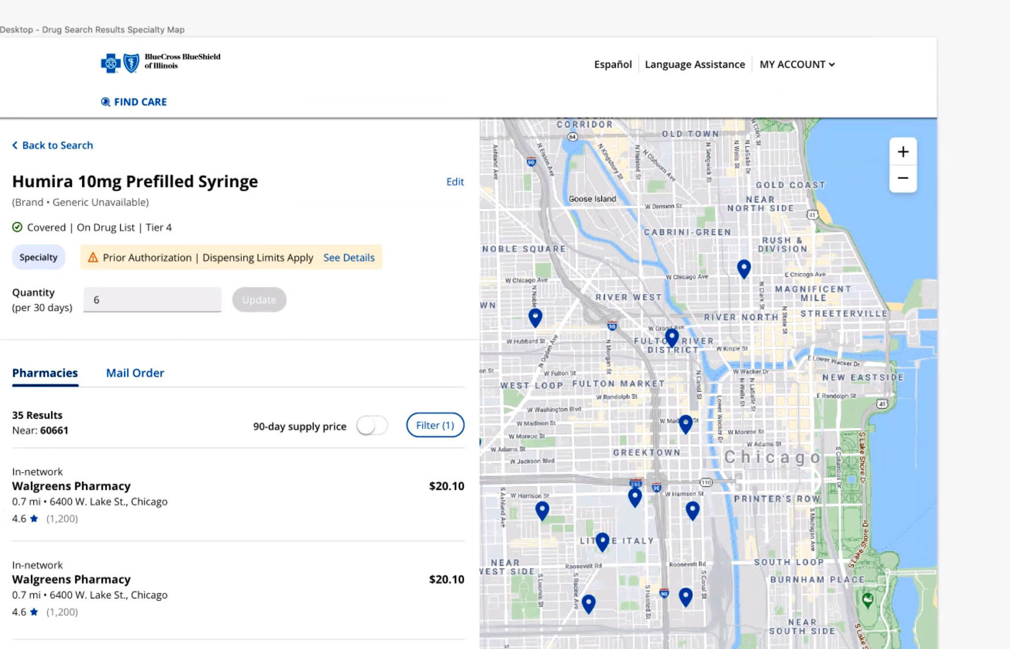Click the warning triangle icon beside Prior Authorization
This screenshot has width=1010, height=649.
92,257
